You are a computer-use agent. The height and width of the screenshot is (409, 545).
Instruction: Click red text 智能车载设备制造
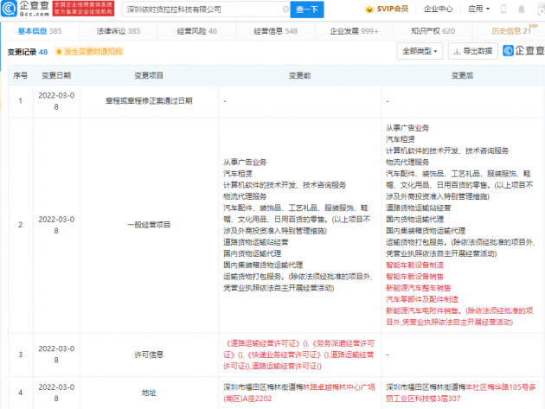(x=414, y=265)
